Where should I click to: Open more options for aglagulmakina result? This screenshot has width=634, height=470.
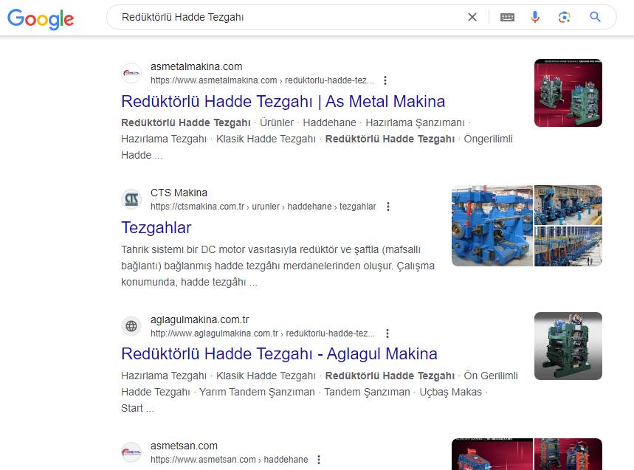pyautogui.click(x=387, y=334)
